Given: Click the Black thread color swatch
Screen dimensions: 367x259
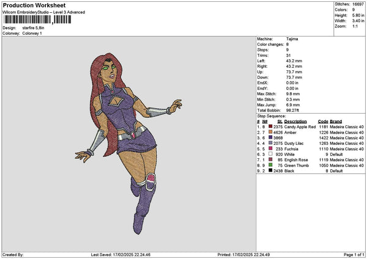Looking at the screenshot, I should [x=269, y=171].
